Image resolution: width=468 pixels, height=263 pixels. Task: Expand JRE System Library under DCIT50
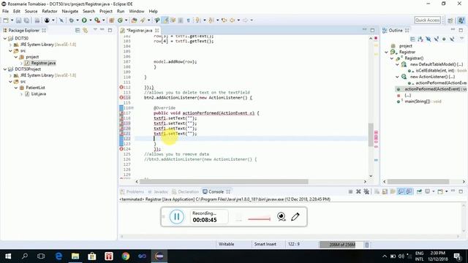tap(10, 45)
